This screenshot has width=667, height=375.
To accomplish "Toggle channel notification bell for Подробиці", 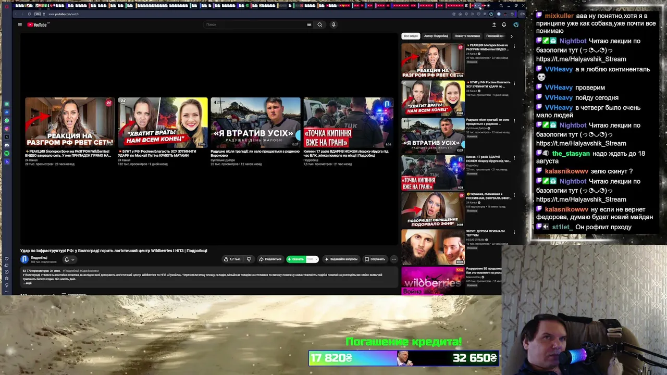I will tap(69, 259).
